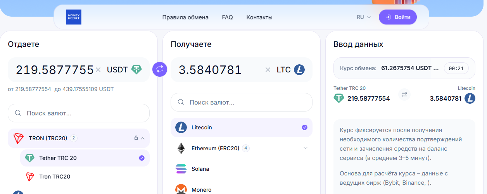This screenshot has width=487, height=194.
Task: Click search magnifier icon in Отдаете panel
Action: click(x=18, y=113)
